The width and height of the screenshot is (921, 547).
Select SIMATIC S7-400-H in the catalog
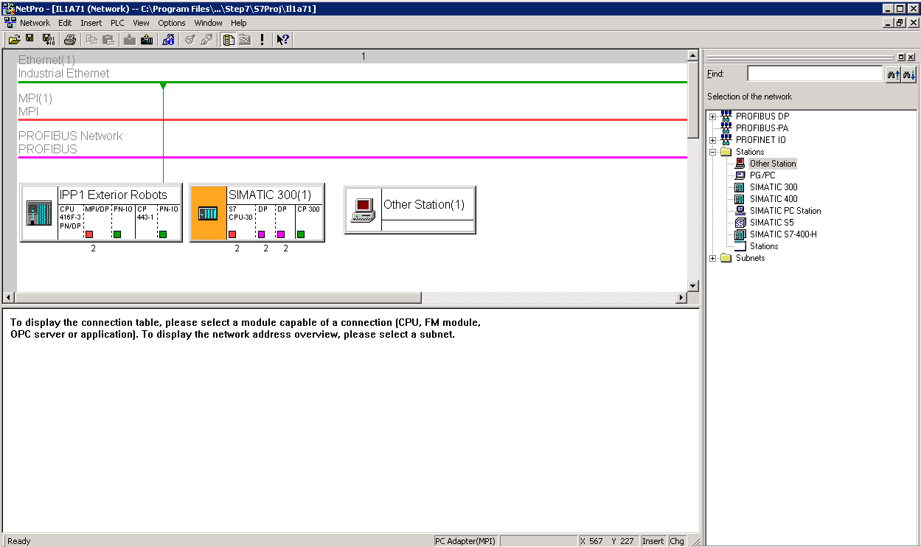783,234
